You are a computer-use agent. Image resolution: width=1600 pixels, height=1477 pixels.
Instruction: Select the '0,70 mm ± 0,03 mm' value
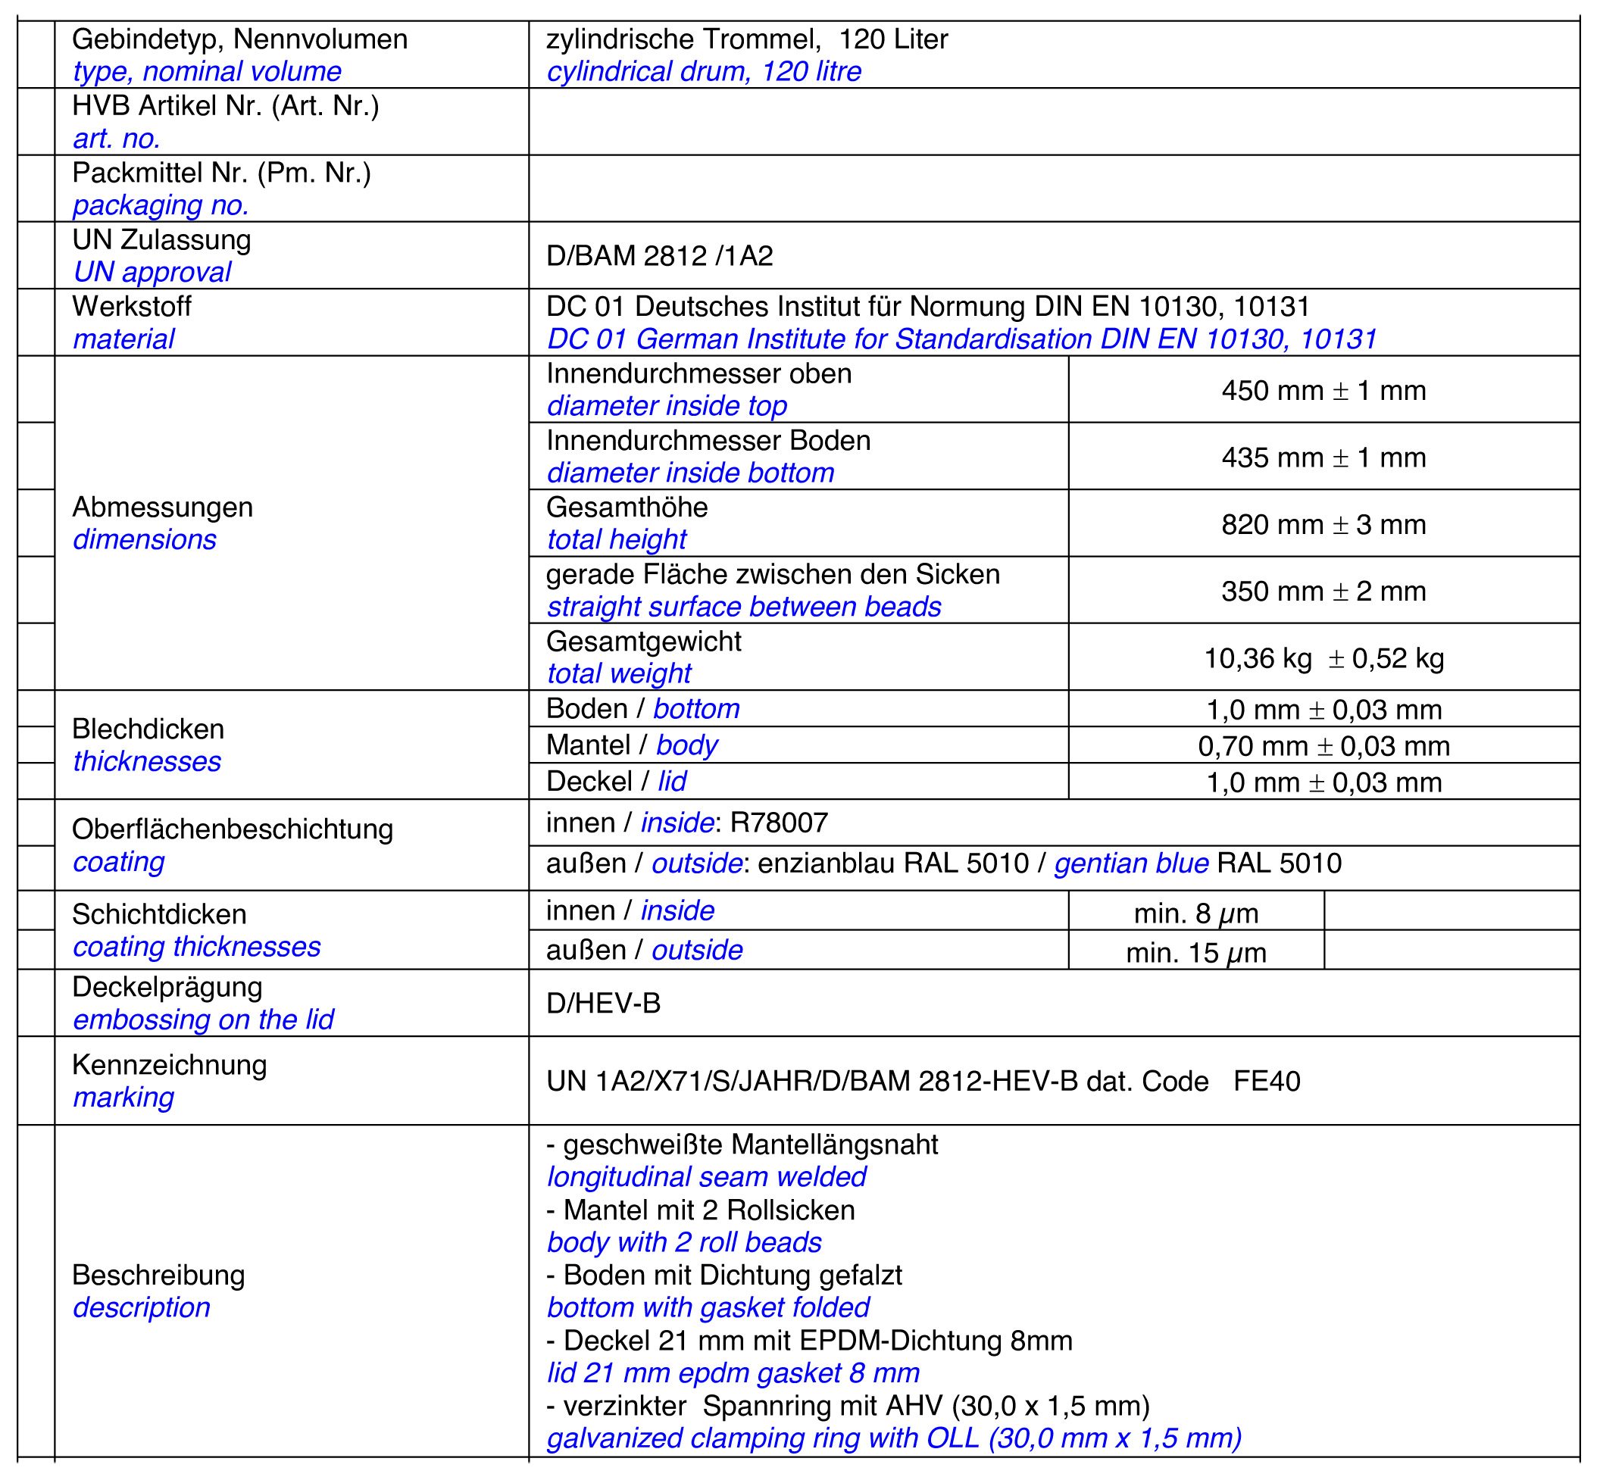[1323, 745]
